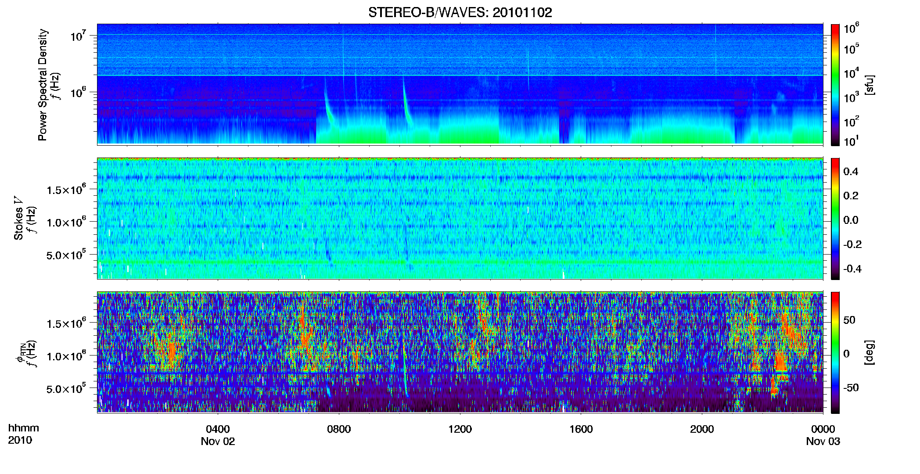Click the '2010' year label under hhmm
The height and width of the screenshot is (474, 920).
click(x=20, y=440)
